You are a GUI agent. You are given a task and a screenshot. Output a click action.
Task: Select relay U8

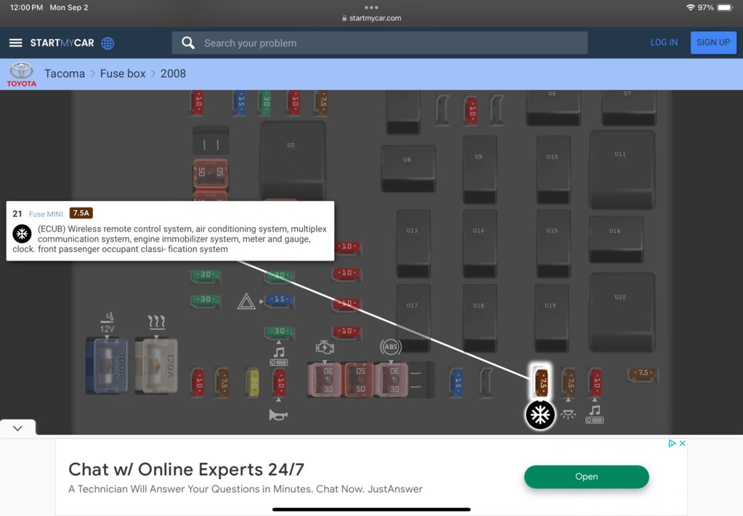tap(408, 168)
